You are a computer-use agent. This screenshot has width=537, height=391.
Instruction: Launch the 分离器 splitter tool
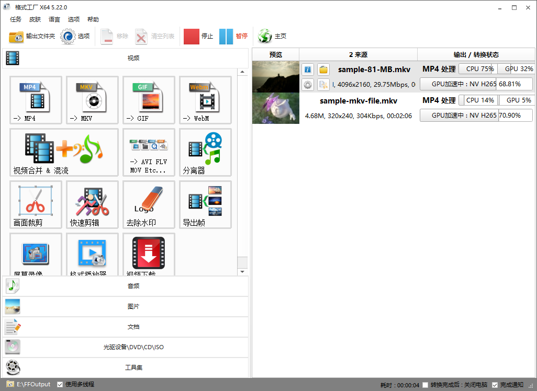[205, 152]
